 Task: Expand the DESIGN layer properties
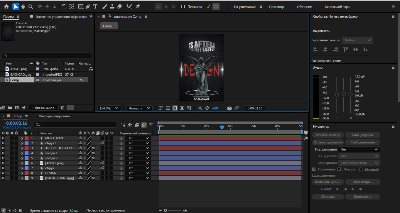point(22,173)
